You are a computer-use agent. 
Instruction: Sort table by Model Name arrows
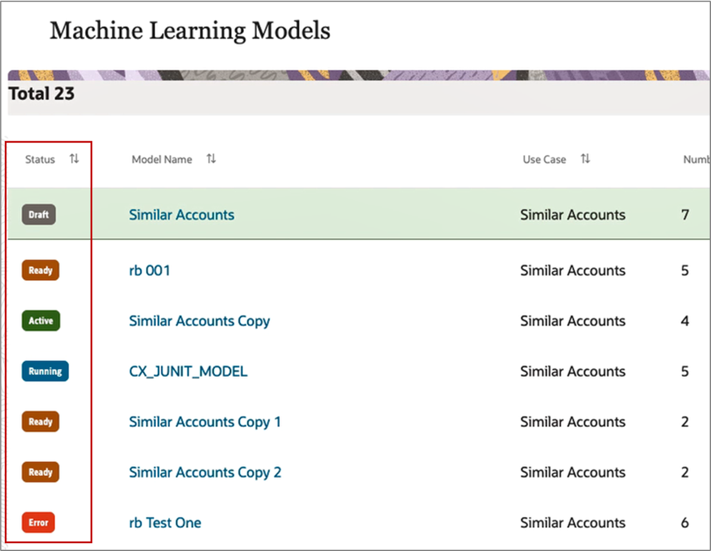211,159
